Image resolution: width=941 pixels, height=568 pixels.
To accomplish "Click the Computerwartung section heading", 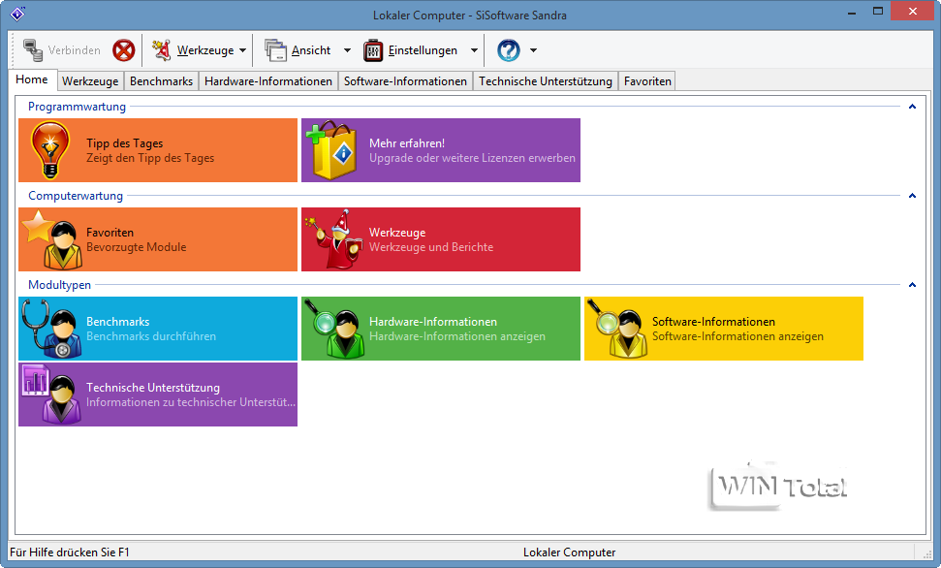I will tap(76, 196).
